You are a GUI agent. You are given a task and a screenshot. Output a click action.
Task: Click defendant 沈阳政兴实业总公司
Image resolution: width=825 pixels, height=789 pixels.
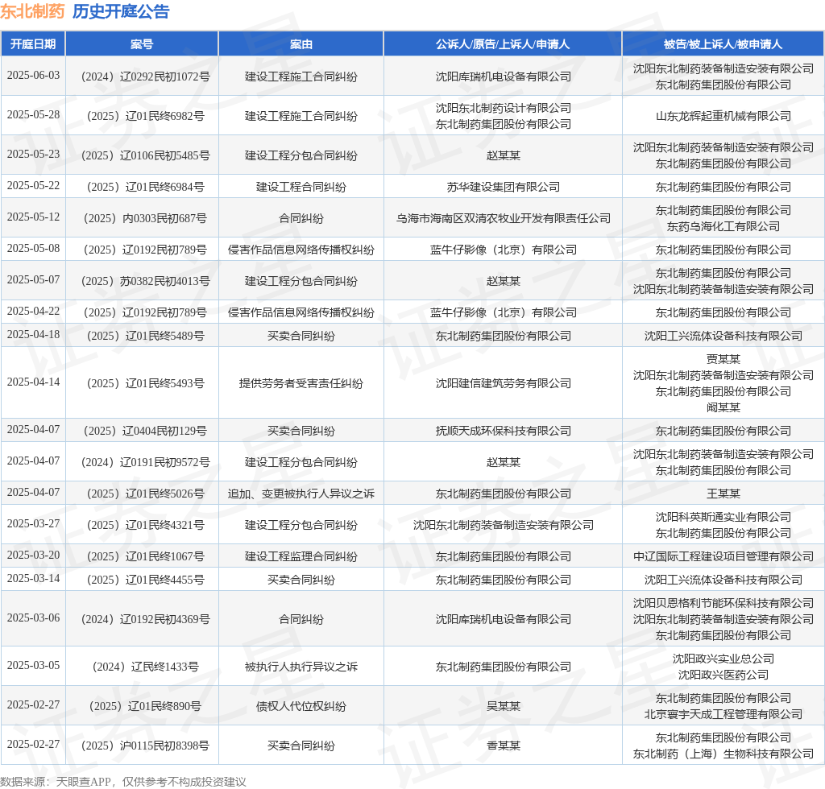(723, 659)
